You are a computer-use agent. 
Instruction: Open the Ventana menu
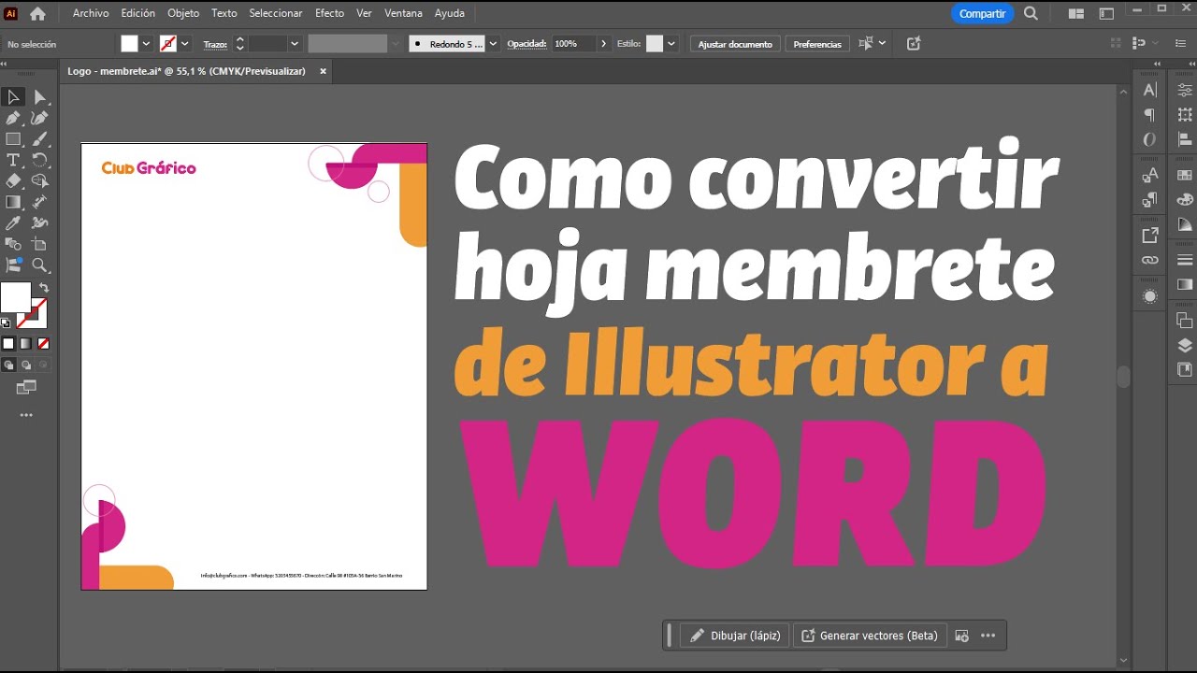click(x=403, y=13)
